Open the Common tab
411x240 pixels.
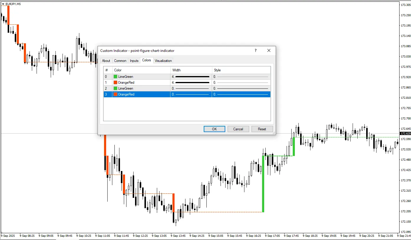pos(120,61)
